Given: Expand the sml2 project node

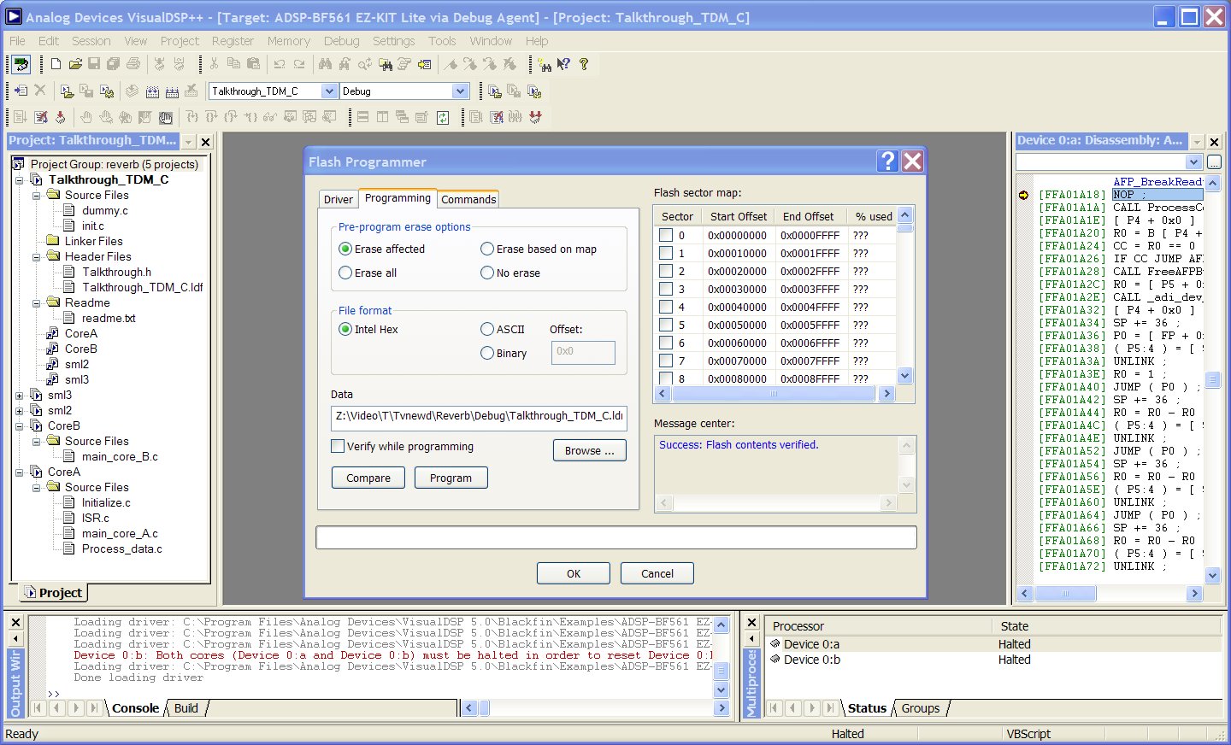Looking at the screenshot, I should [20, 411].
